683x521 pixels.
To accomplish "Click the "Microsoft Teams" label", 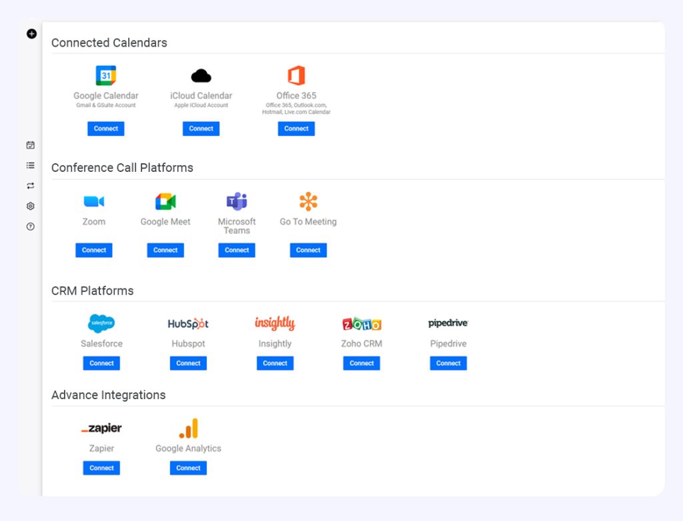I will tap(237, 226).
